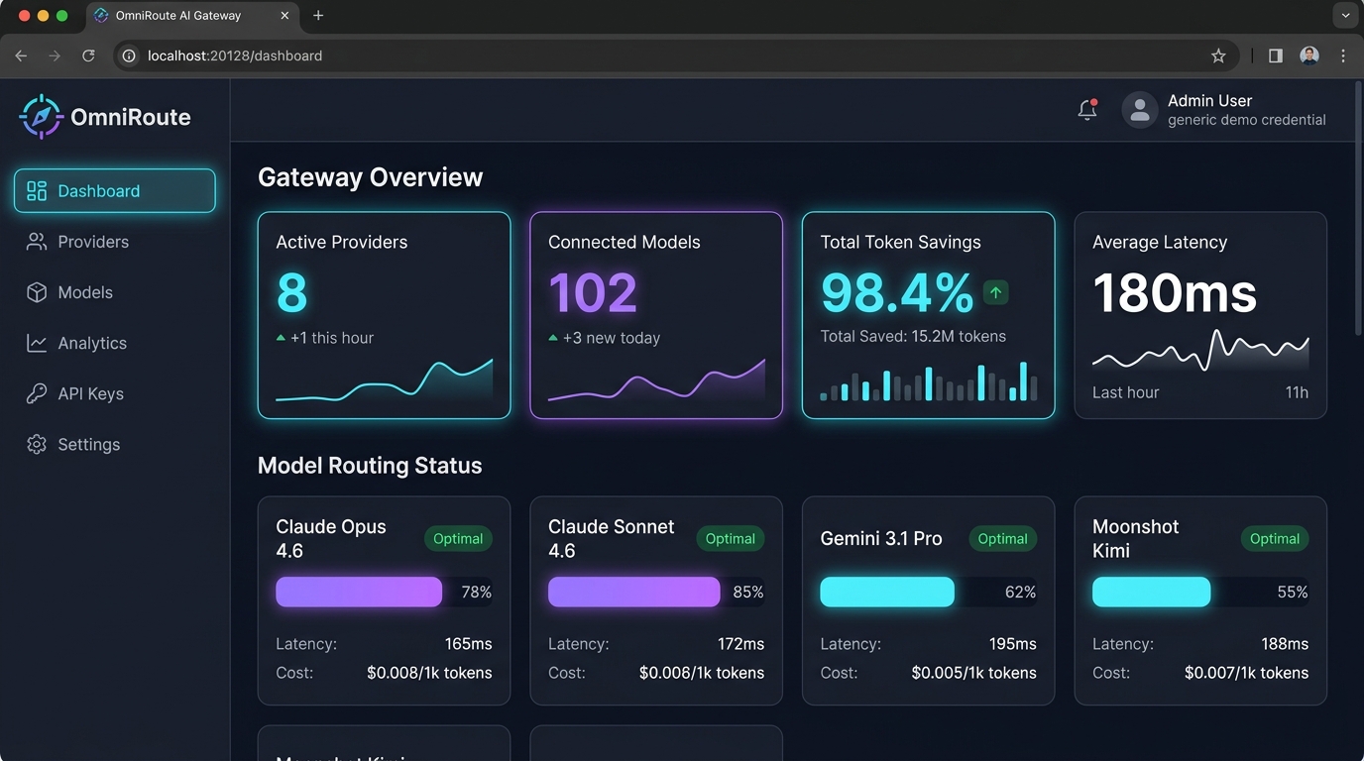Click Optimal badge on Gemini 3.1 Pro

[x=1002, y=539]
